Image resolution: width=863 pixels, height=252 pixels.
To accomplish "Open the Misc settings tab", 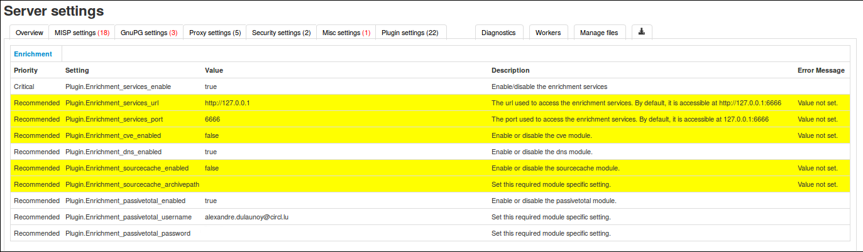I will point(346,33).
